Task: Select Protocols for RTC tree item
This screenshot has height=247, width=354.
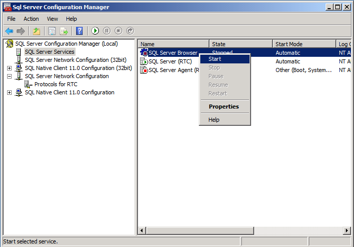Action: [56, 84]
